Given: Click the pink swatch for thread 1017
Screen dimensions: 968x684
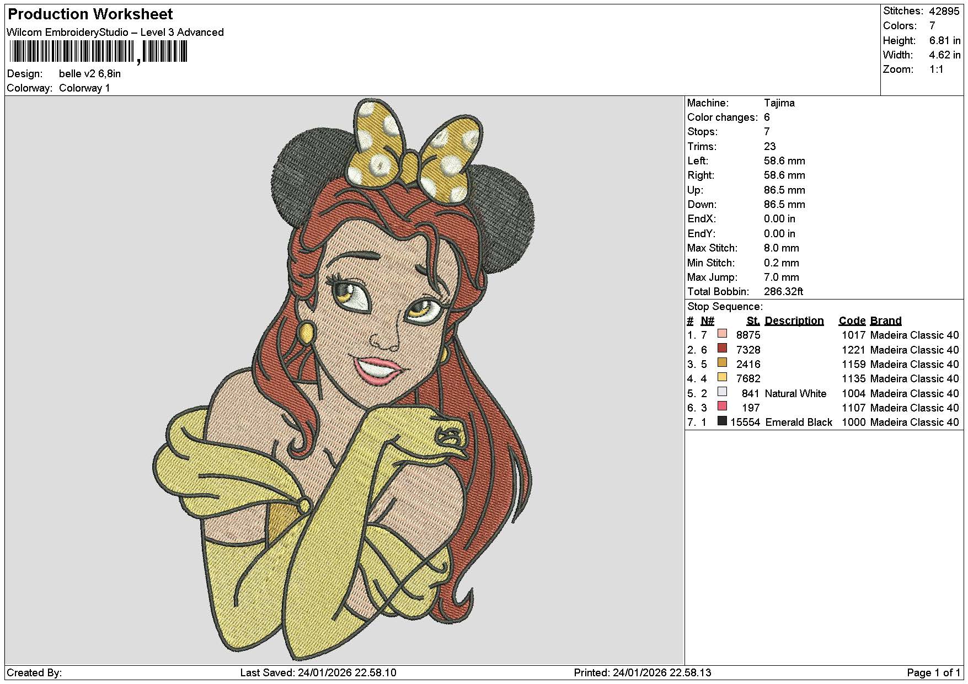Looking at the screenshot, I should pos(722,334).
